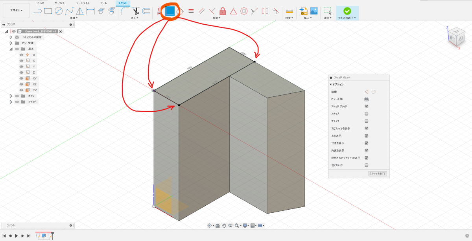Toggle the 3D スケッチ checkbox
Screen dimensions: 472x241
tap(367, 165)
